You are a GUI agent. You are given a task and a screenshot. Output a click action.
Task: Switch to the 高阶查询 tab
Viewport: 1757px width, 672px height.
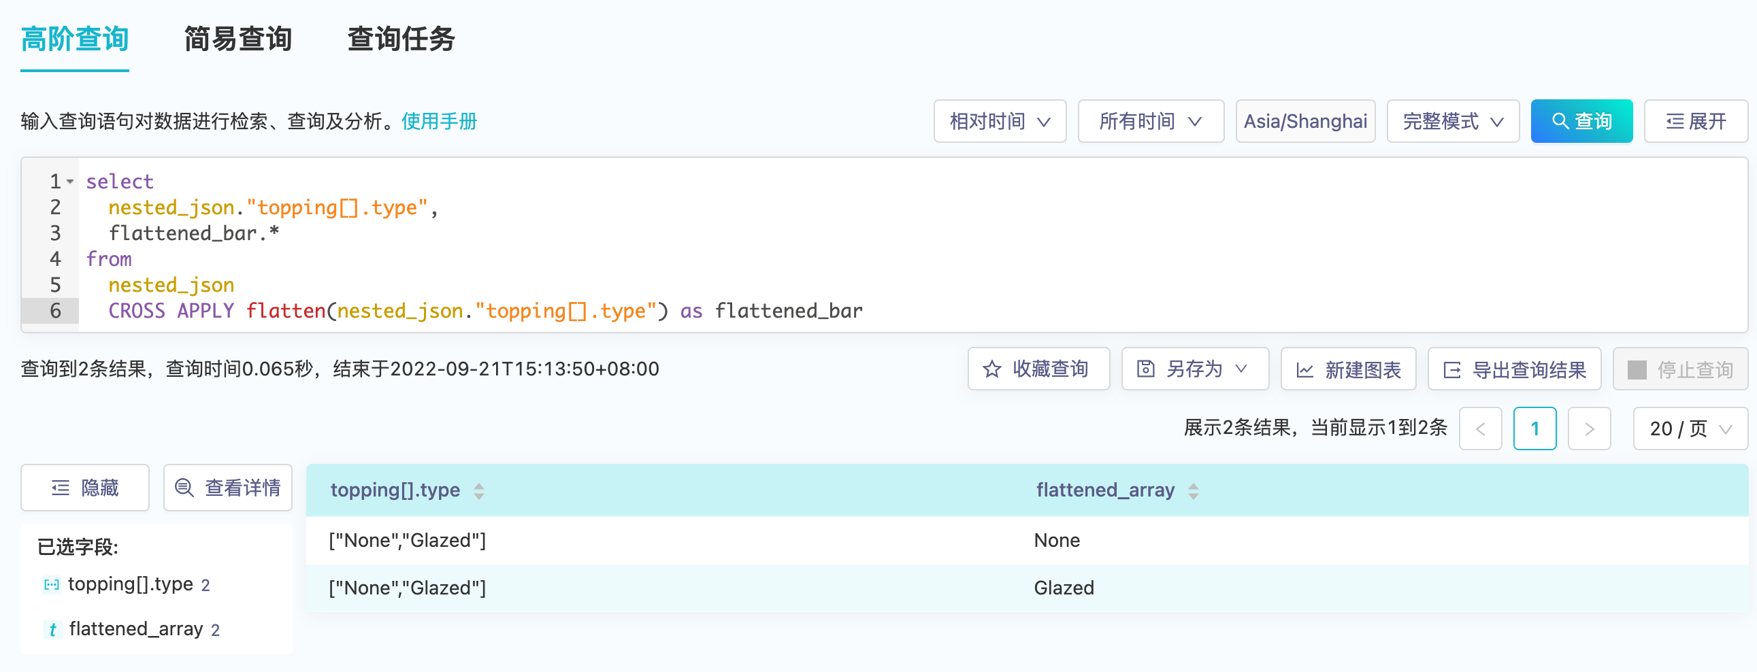74,39
